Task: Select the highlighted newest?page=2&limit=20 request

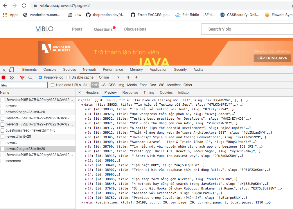Action: click(x=38, y=149)
